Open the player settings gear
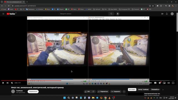Screen dimensions: 178x100 coord(160,83)
